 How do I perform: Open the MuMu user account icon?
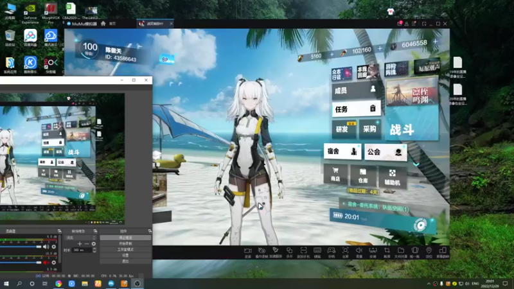click(x=407, y=24)
